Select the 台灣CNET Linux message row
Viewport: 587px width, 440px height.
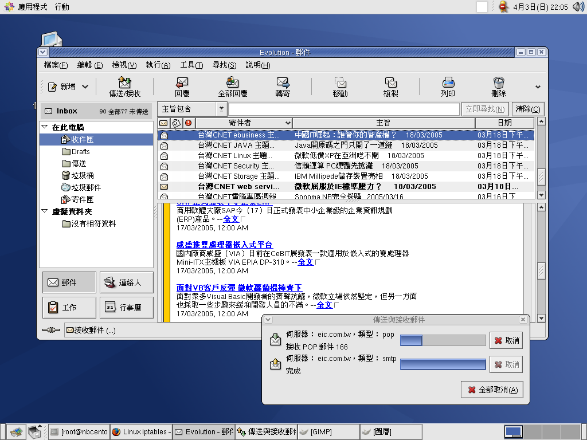pos(346,156)
